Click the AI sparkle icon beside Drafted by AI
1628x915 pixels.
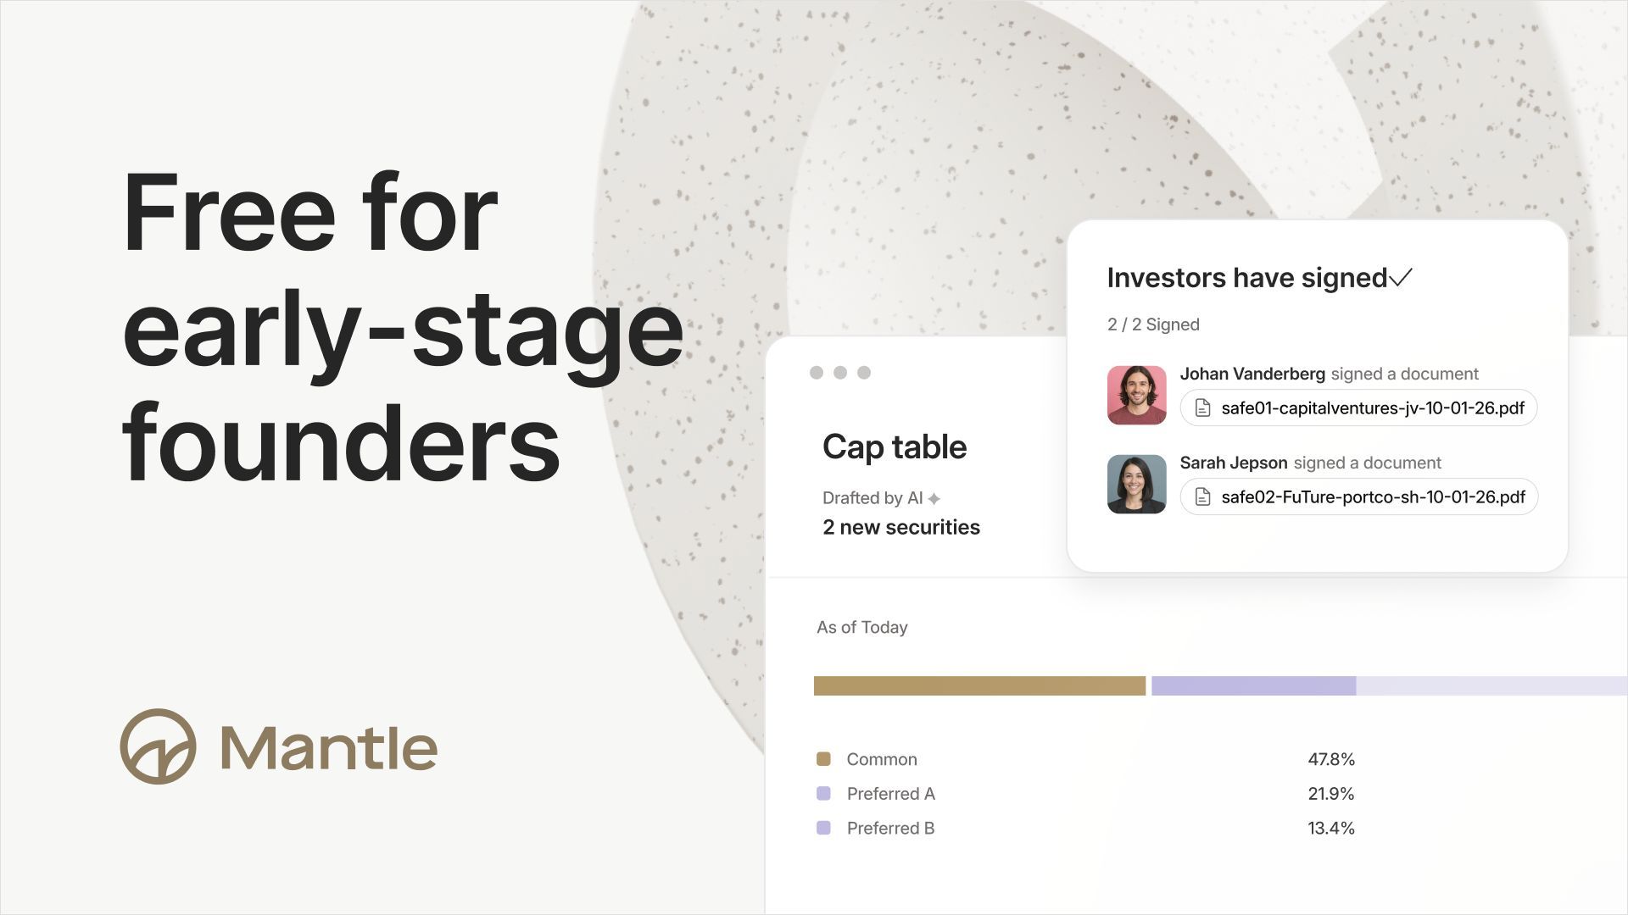pyautogui.click(x=934, y=498)
